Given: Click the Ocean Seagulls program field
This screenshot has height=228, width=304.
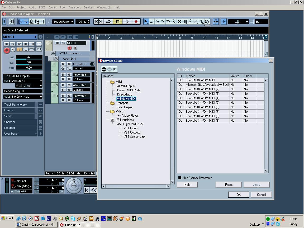Looking at the screenshot, I should click(23, 91).
